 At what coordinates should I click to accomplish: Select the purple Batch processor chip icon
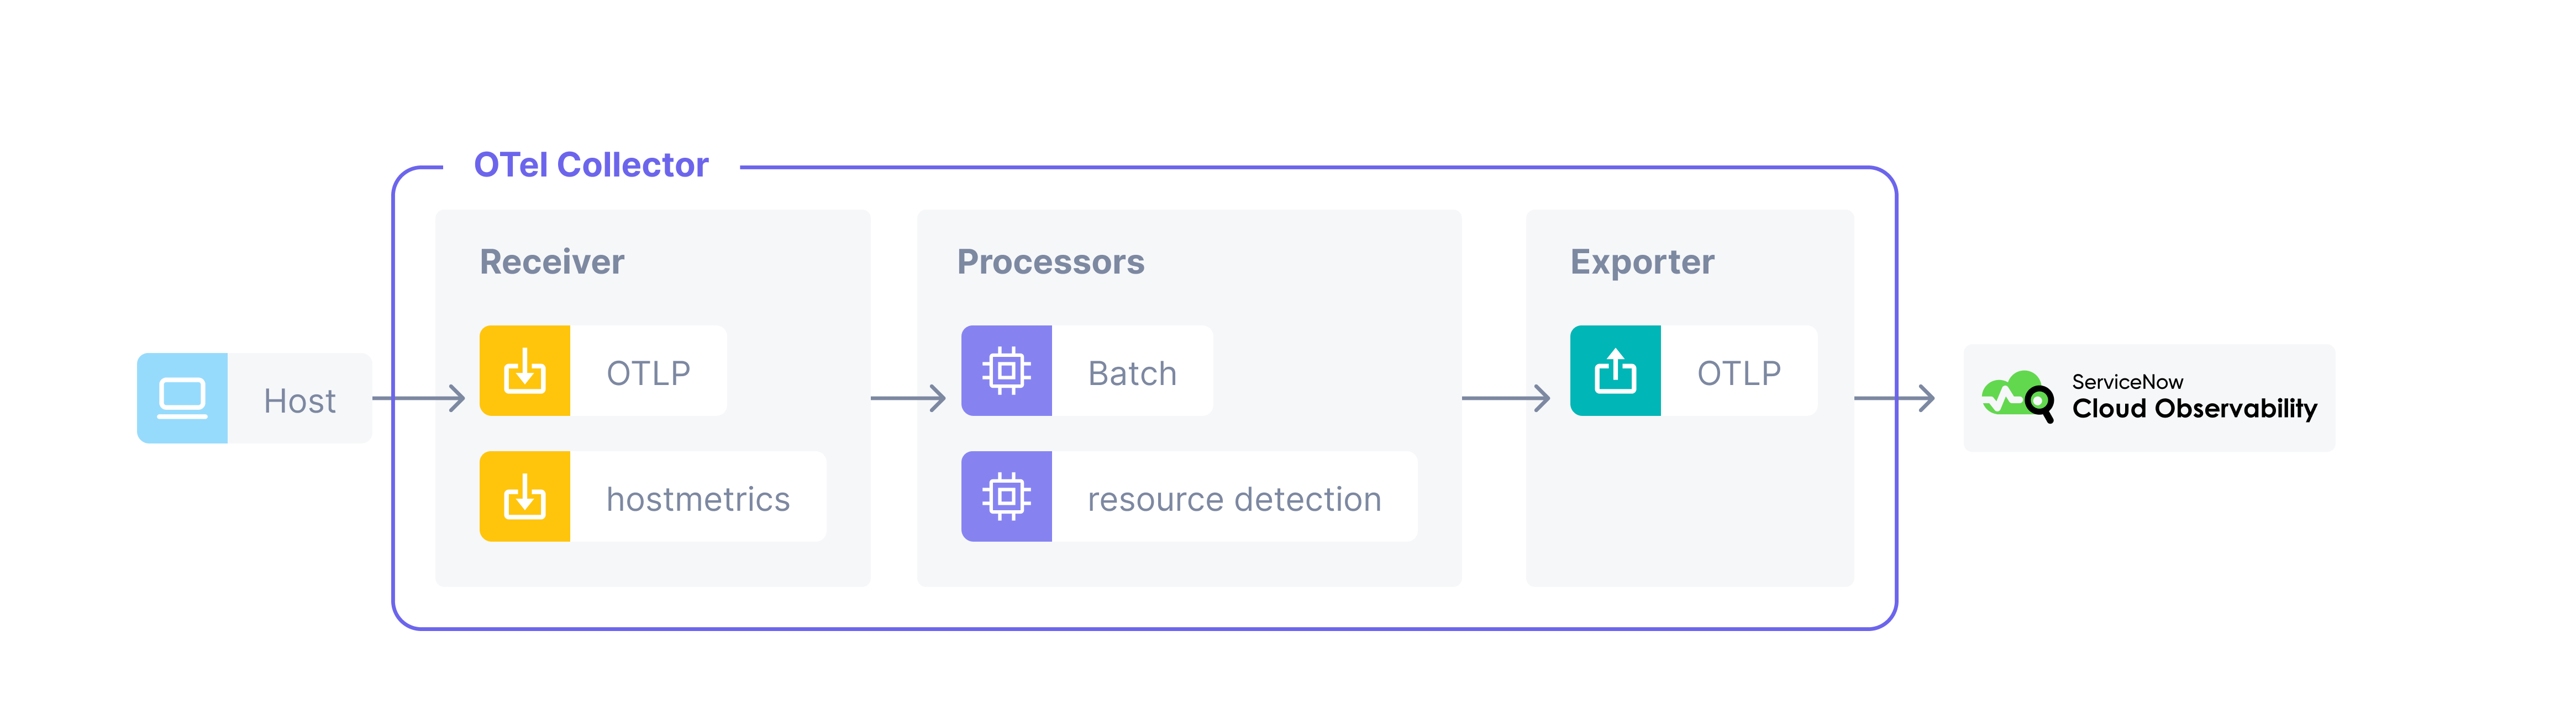click(x=1006, y=370)
